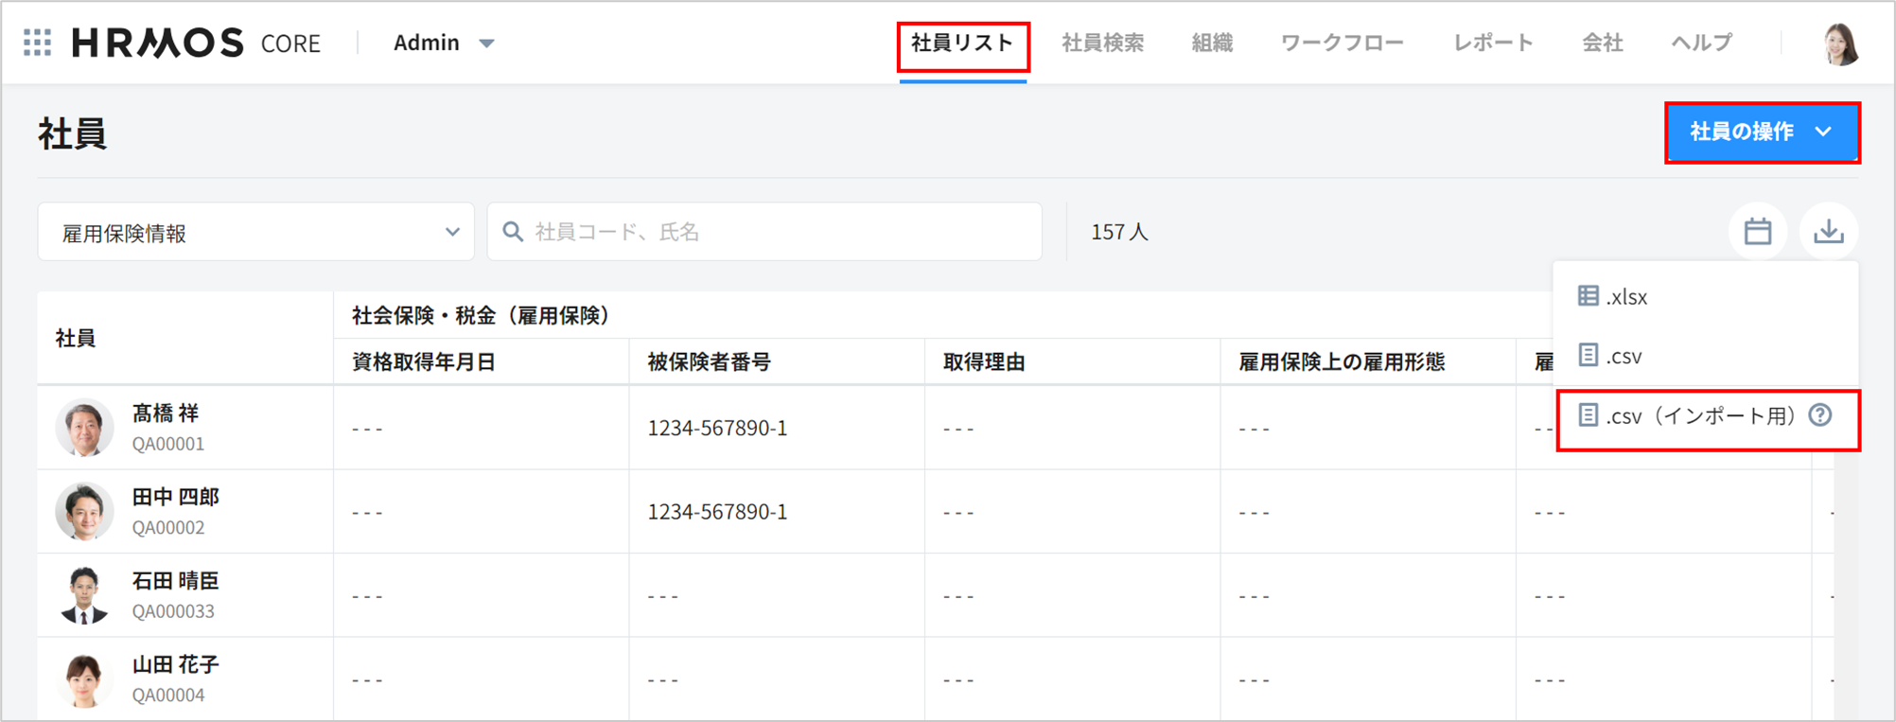Click the calendar date icon button

[x=1757, y=232]
